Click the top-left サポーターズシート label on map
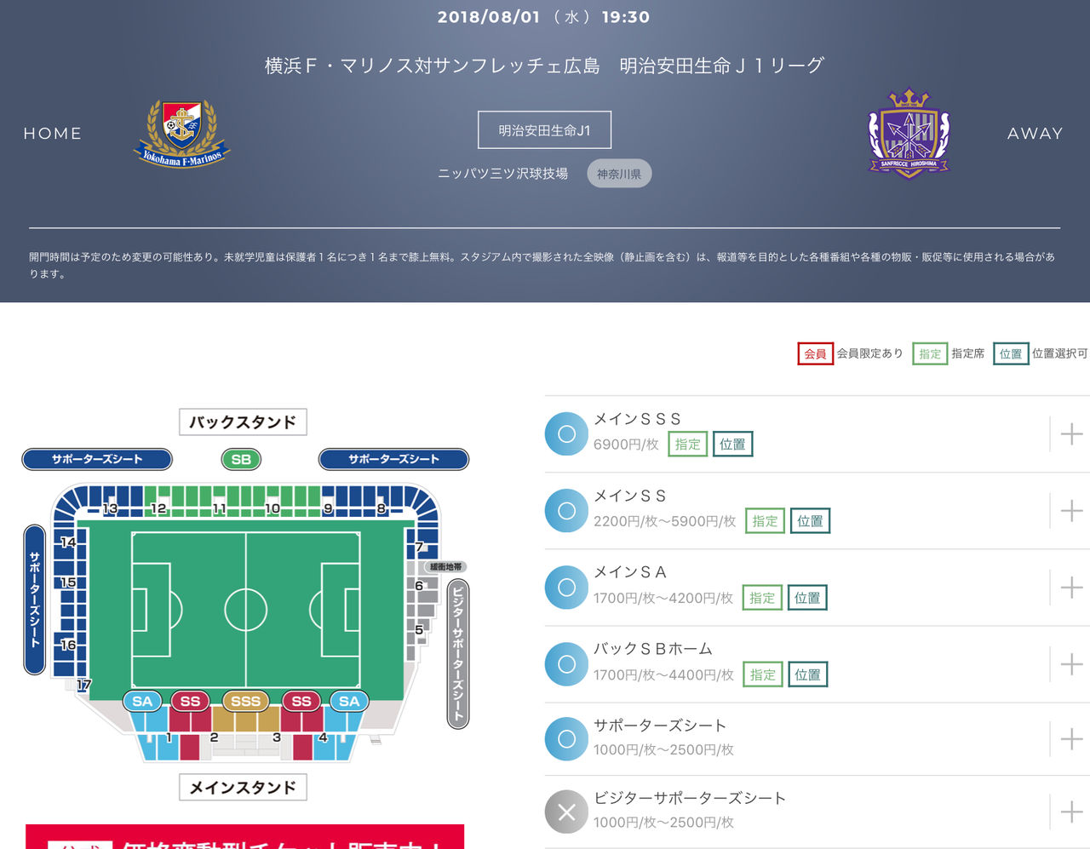This screenshot has height=849, width=1090. (97, 459)
